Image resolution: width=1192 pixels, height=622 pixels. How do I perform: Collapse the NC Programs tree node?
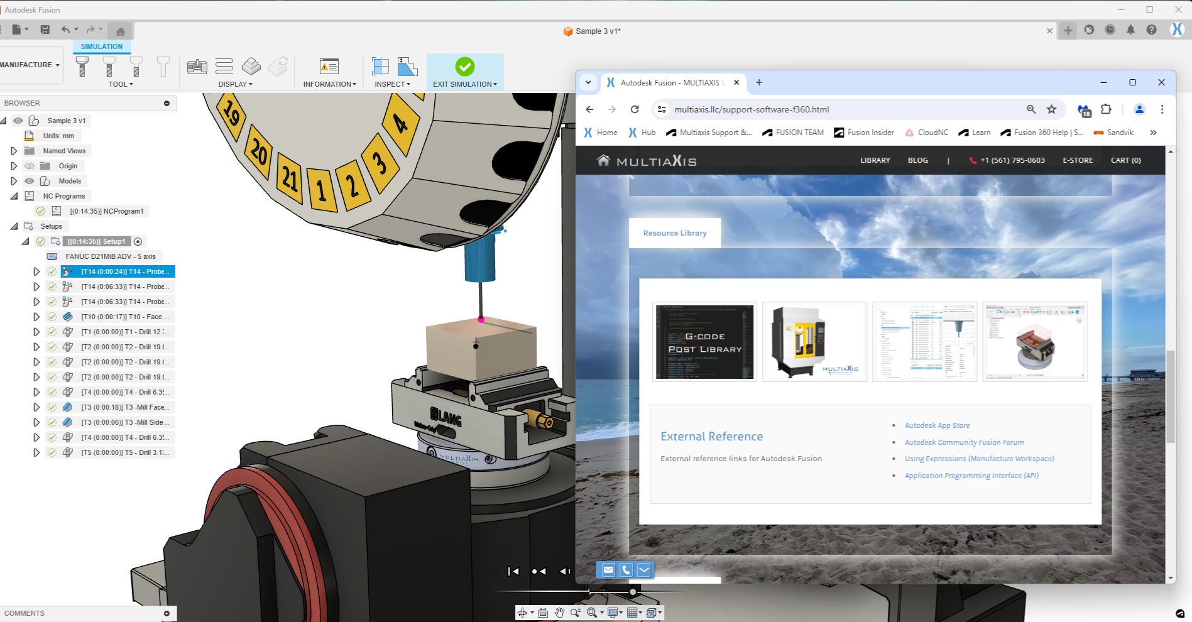point(14,196)
